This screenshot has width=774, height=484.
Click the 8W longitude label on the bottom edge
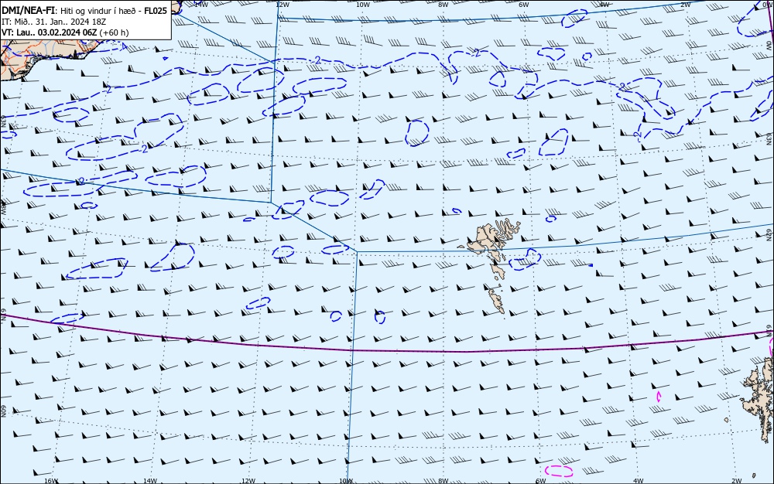(x=444, y=481)
